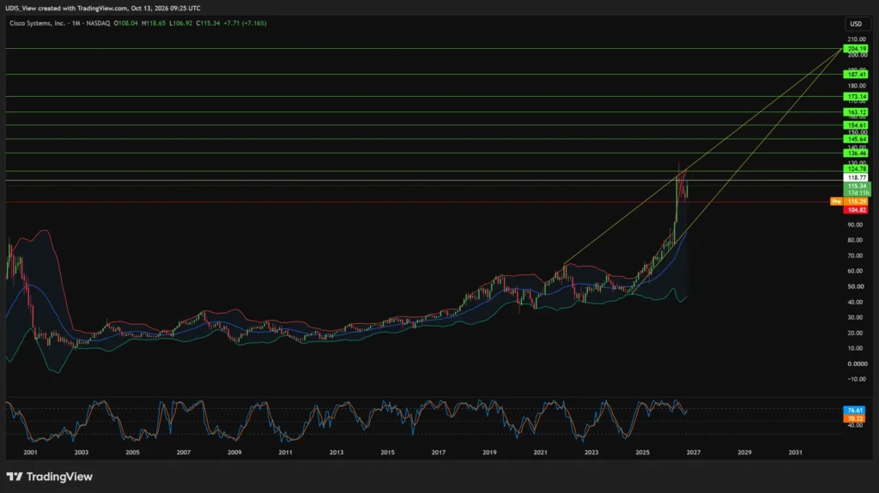Click the red 104.82 price label
Viewport: 879px width, 493px height.
pos(856,210)
